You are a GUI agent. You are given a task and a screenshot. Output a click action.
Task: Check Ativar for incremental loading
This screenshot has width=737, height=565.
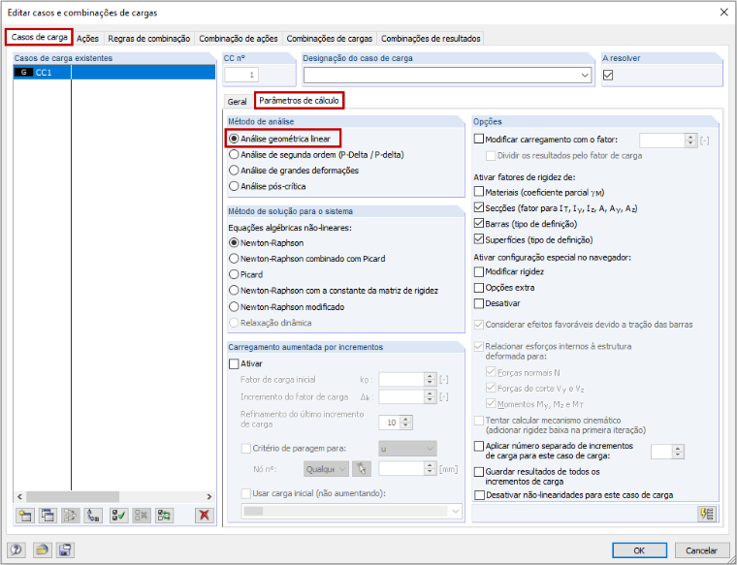(234, 363)
